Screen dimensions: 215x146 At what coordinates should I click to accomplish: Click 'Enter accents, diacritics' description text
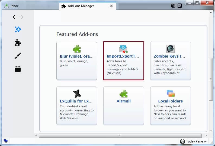click(x=170, y=67)
